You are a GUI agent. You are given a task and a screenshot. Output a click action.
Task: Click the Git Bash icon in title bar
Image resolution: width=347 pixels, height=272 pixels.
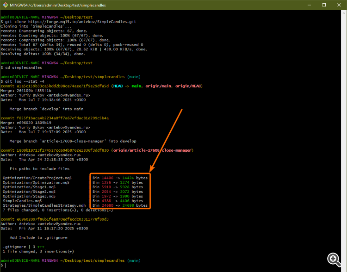6,5
